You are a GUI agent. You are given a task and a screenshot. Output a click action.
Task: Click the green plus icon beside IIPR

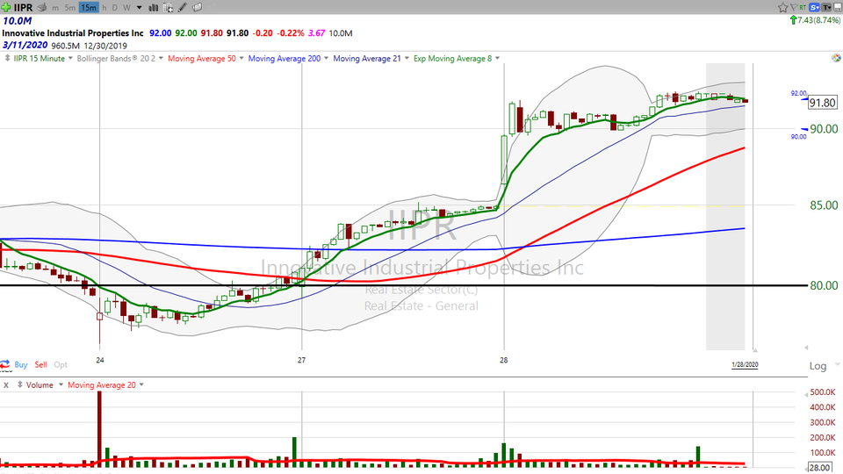click(x=6, y=8)
